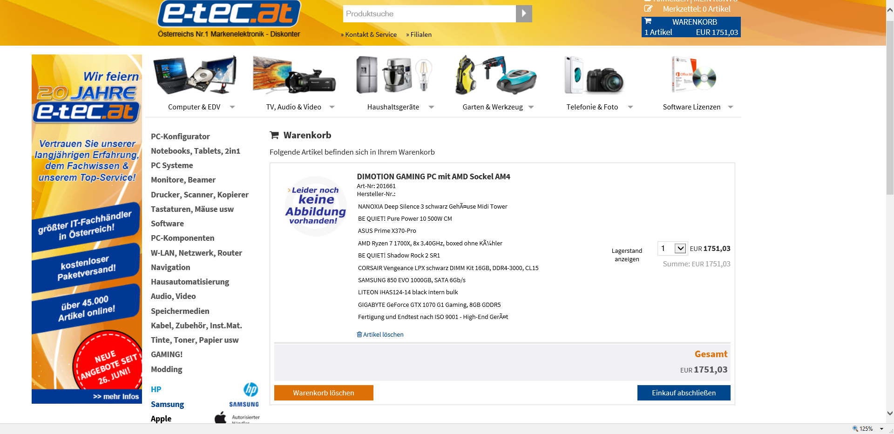Click the Warenkorb löschen button
This screenshot has width=894, height=434.
[324, 393]
